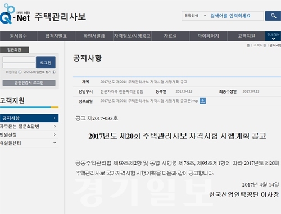281x214 pixels.
Task: Click the 등록일 date 2017.04.13
Action: (x=184, y=92)
